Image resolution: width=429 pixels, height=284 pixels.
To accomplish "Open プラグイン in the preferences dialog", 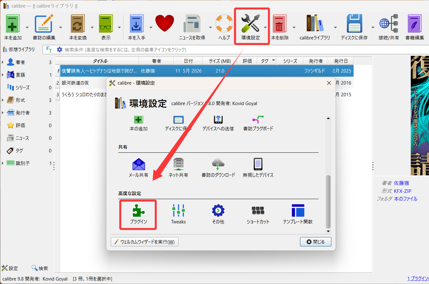I will tap(138, 214).
